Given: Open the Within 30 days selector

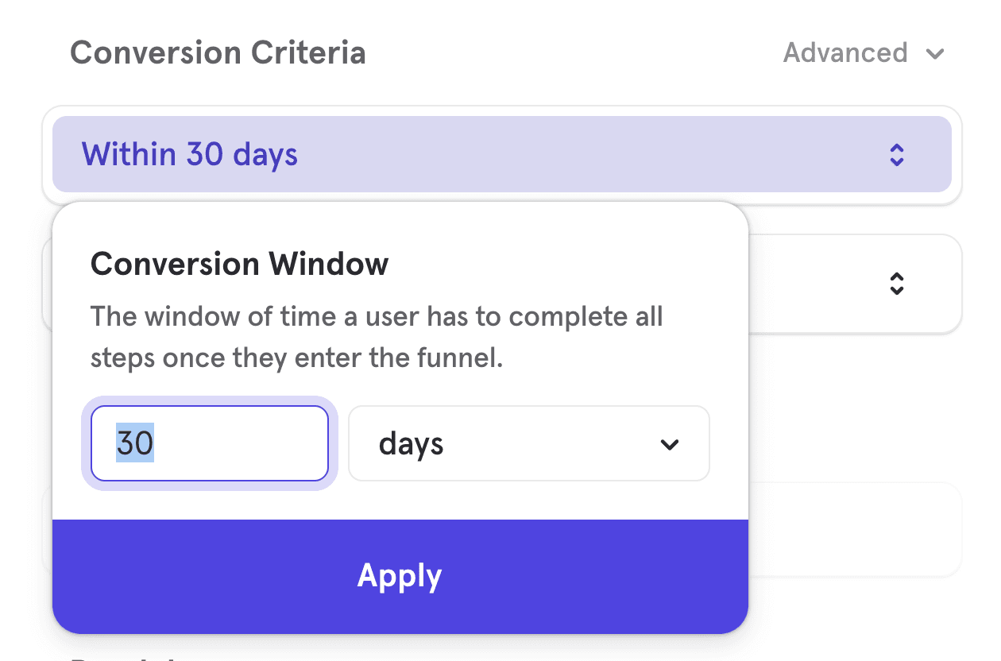Looking at the screenshot, I should click(502, 155).
